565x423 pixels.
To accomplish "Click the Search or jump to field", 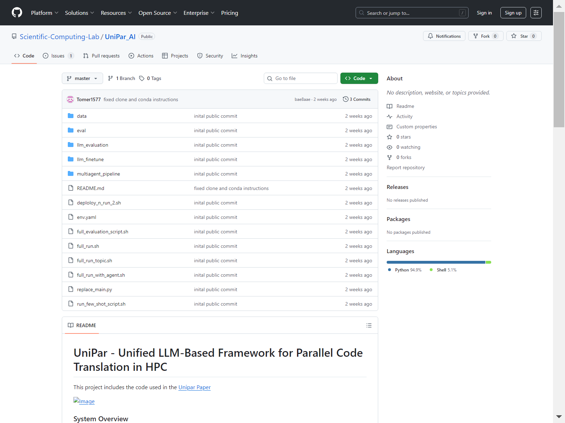I will tap(412, 13).
